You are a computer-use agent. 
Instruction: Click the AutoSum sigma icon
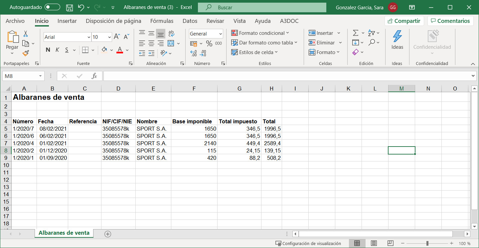[356, 33]
